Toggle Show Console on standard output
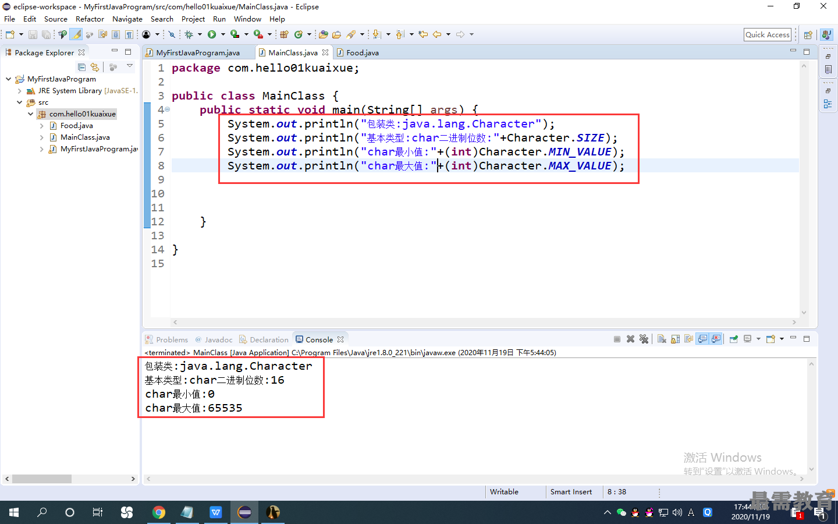The width and height of the screenshot is (838, 524). 702,339
